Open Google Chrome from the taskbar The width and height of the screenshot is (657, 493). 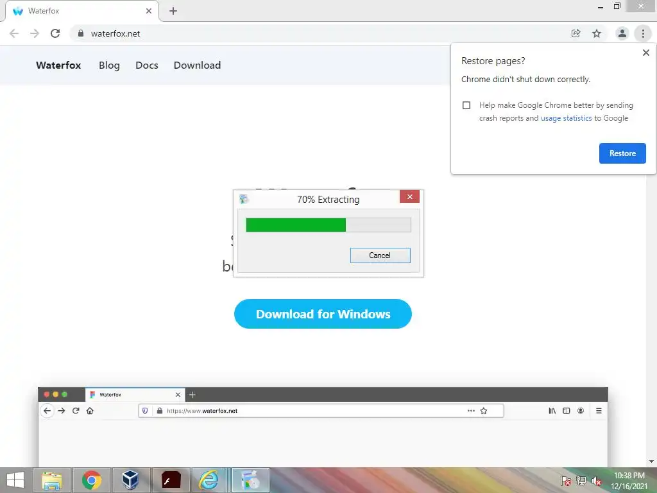(x=91, y=480)
